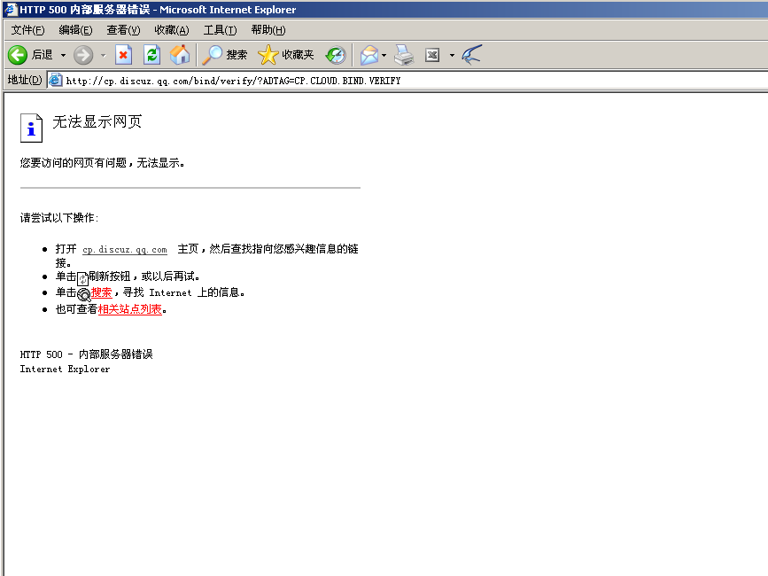Click the blue bird messenger icon
Viewport: 768px width, 576px height.
coord(471,55)
